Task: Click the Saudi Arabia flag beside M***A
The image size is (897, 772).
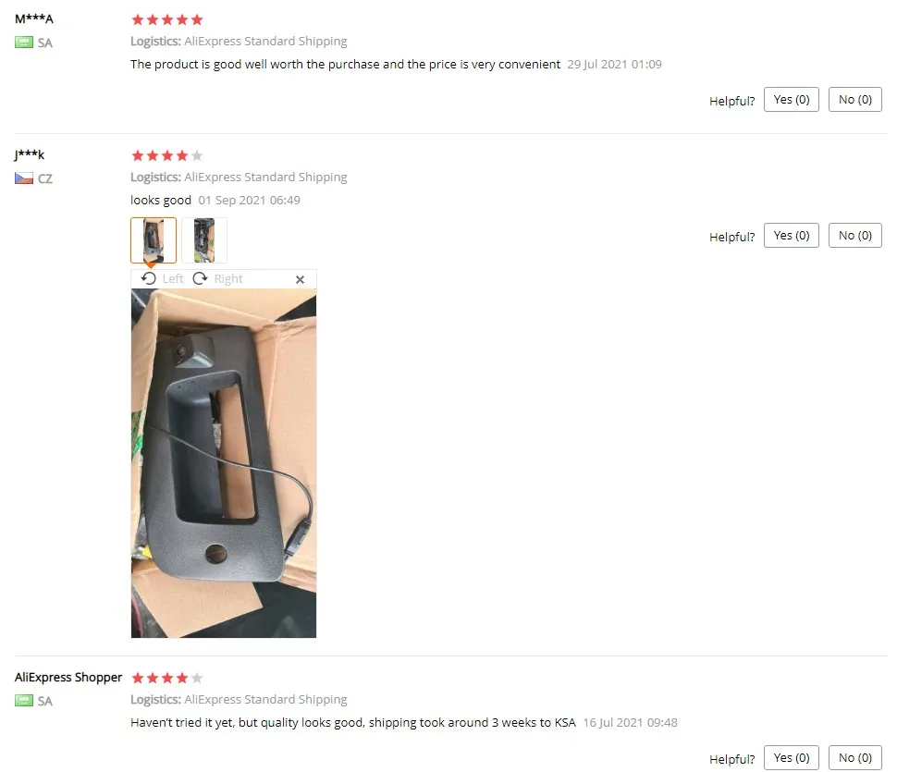Action: [x=24, y=43]
